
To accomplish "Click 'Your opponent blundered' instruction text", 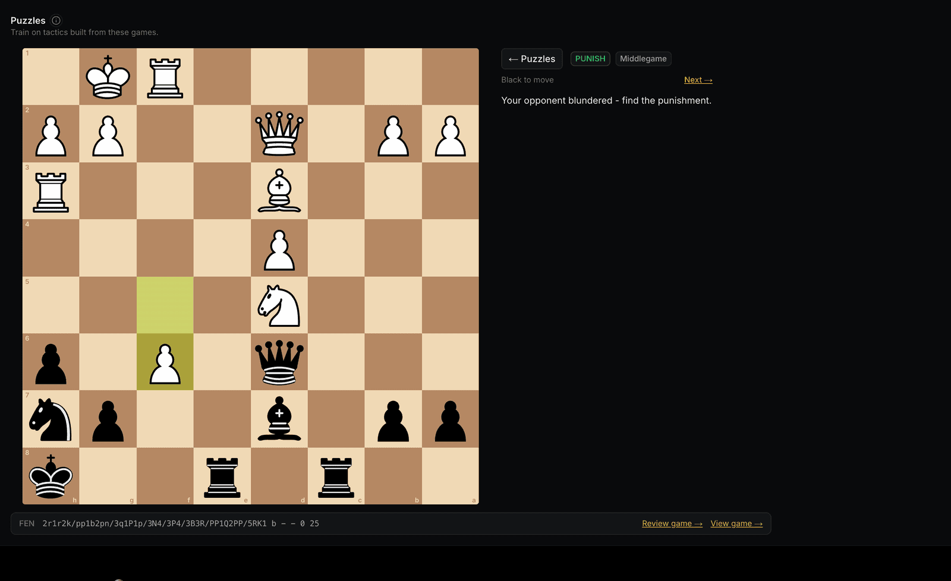I will [606, 100].
